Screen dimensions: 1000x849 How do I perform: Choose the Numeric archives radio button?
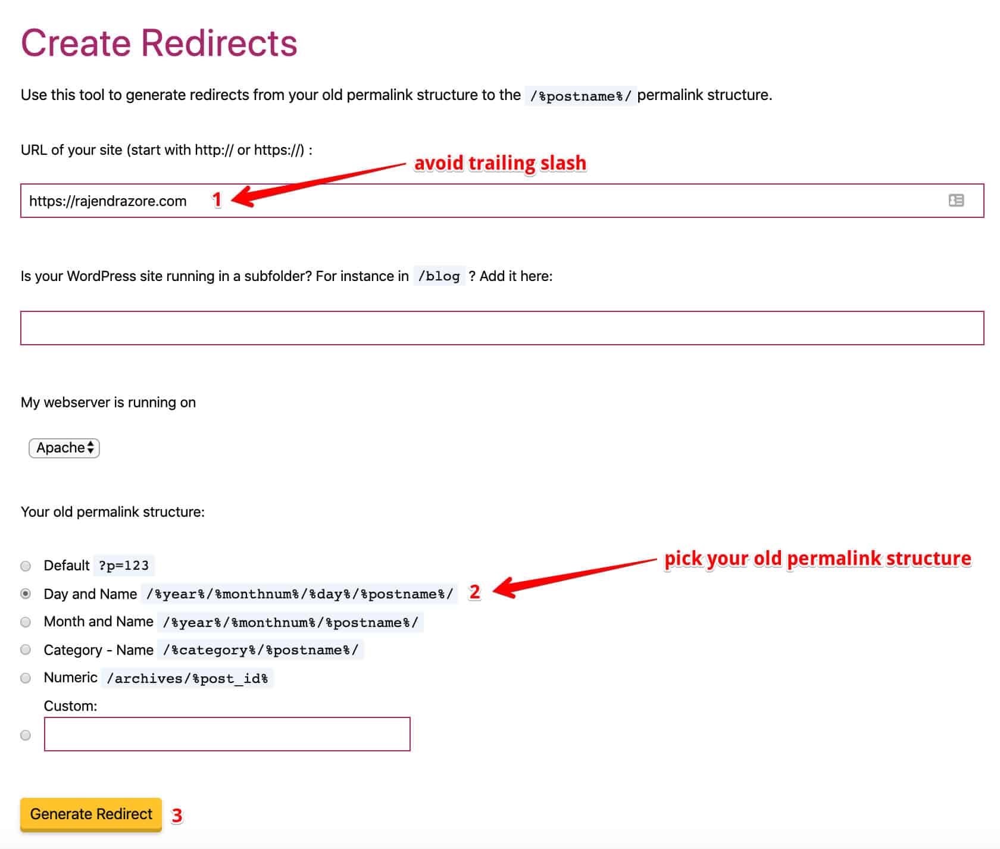click(x=26, y=678)
